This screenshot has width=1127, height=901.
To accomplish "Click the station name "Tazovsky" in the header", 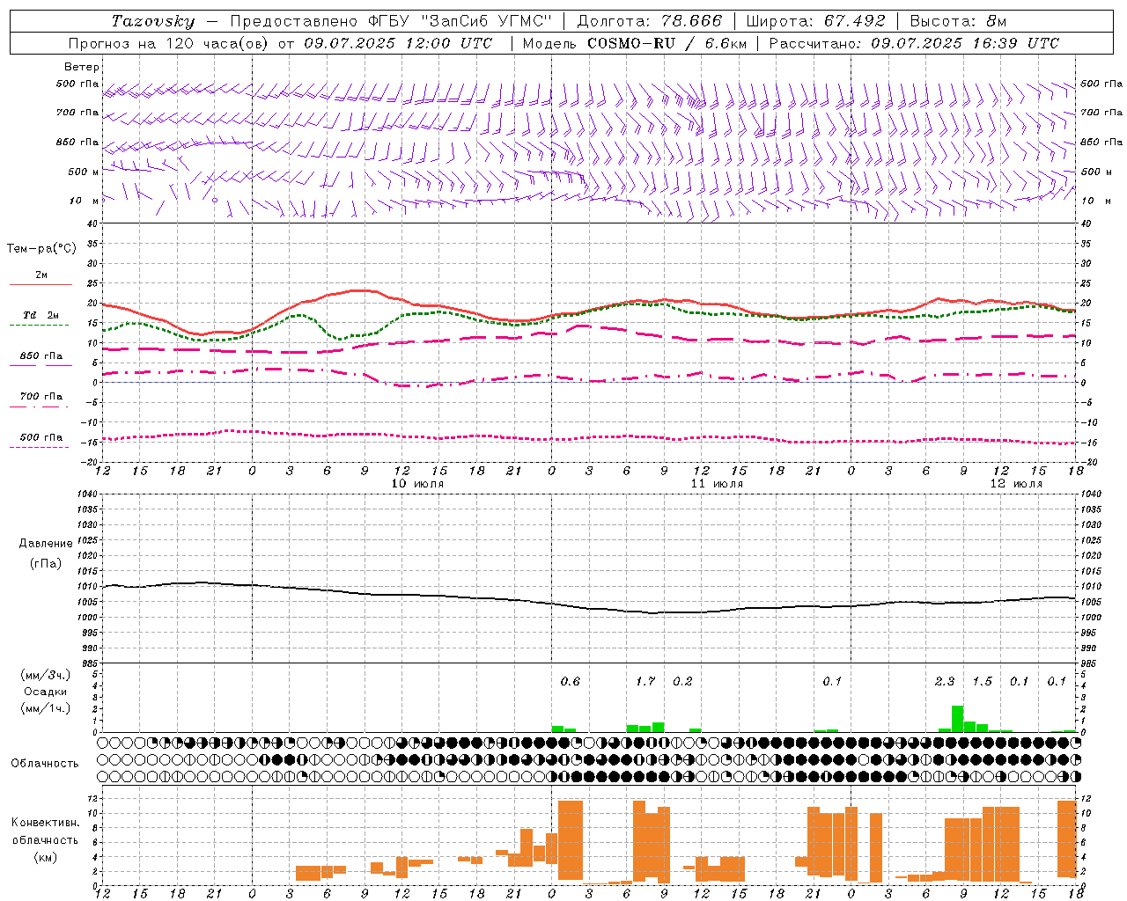I will [152, 21].
